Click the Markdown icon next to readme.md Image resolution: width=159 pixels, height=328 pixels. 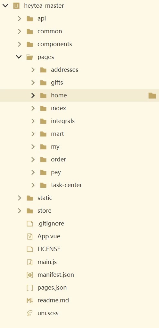coord(30,300)
